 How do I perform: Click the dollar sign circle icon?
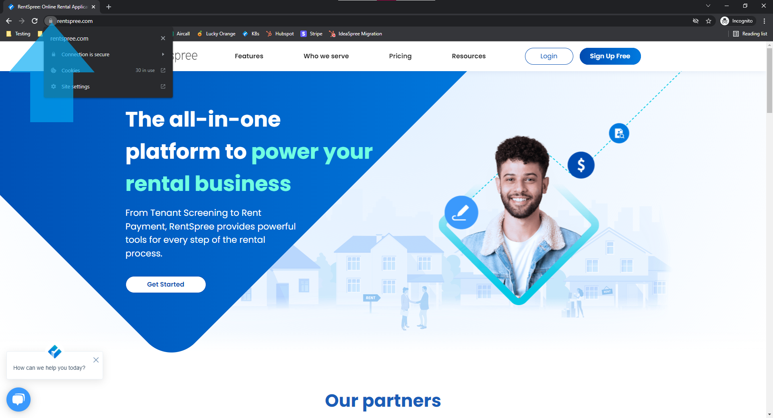point(581,165)
